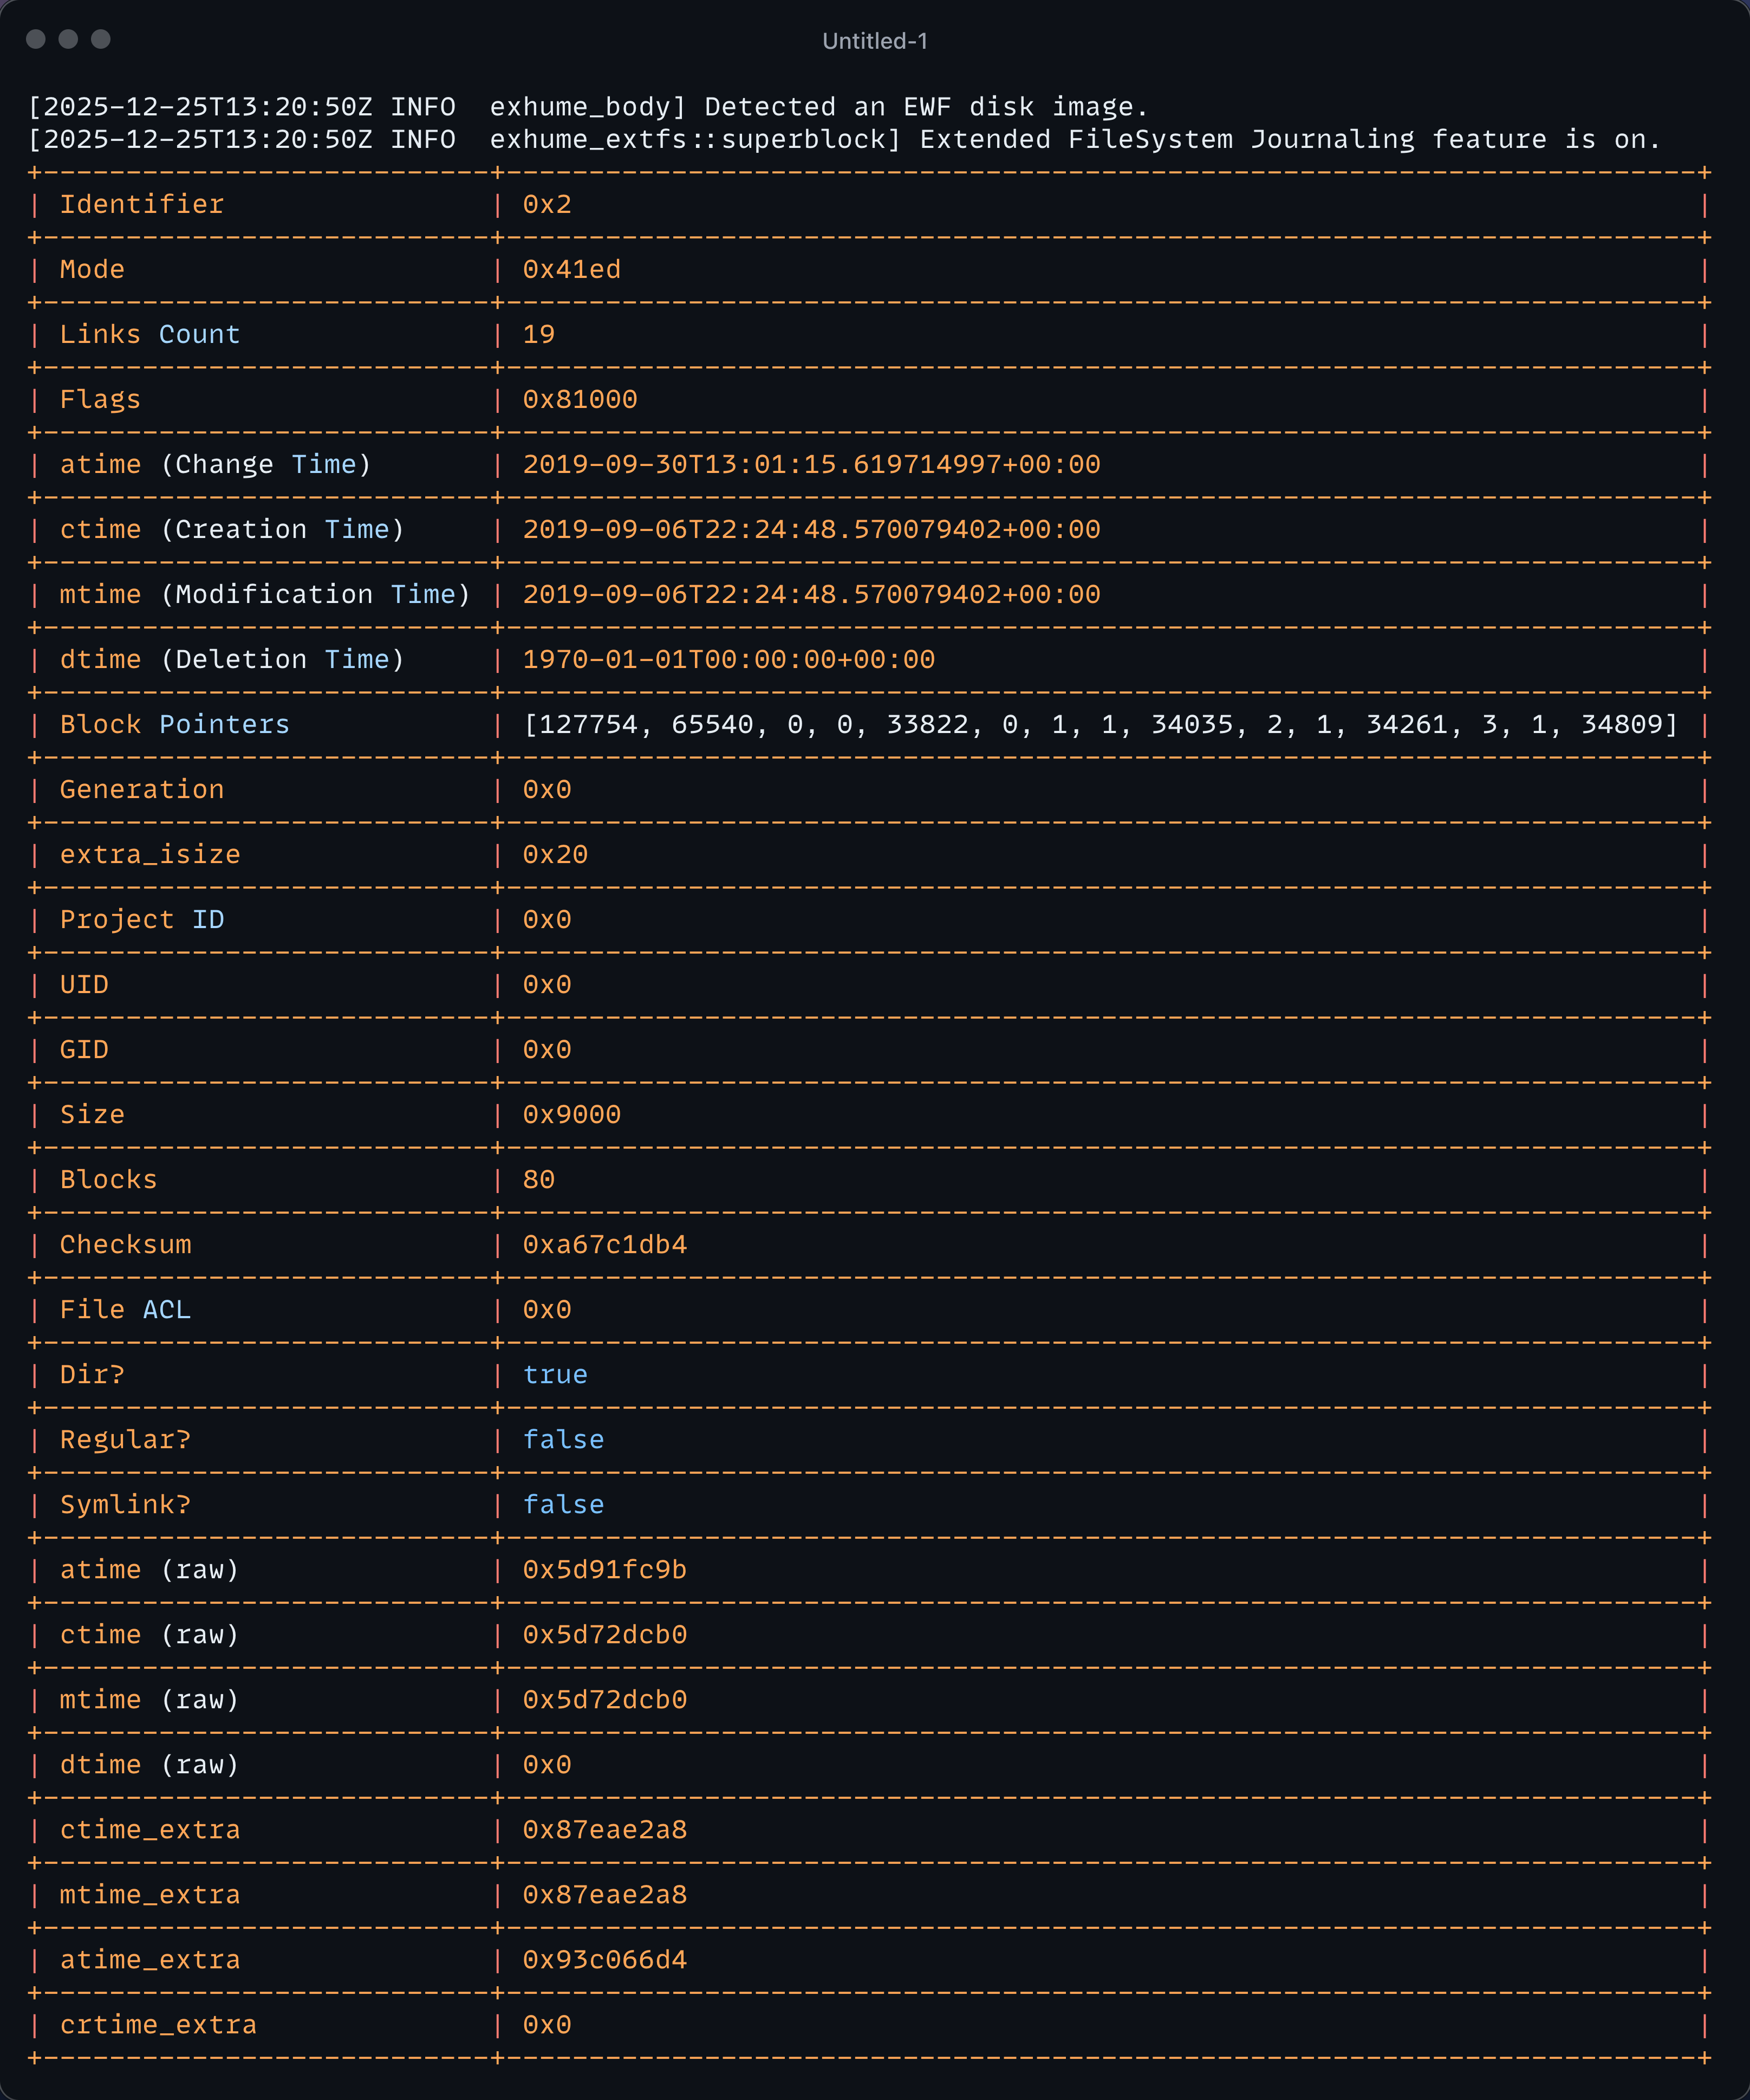Click the gray minimize window dot

tap(68, 39)
